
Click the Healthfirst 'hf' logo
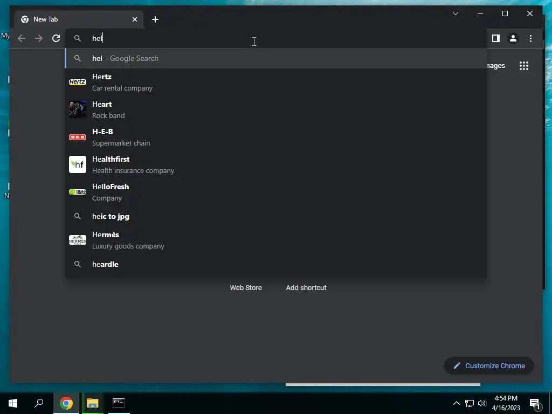pyautogui.click(x=78, y=164)
